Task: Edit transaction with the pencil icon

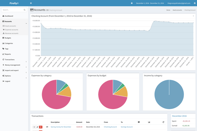Action: click(37, 127)
